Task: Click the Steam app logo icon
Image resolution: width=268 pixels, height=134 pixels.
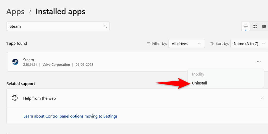Action: coord(15,62)
